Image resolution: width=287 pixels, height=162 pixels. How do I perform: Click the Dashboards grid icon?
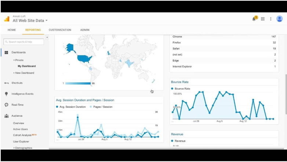point(6,53)
